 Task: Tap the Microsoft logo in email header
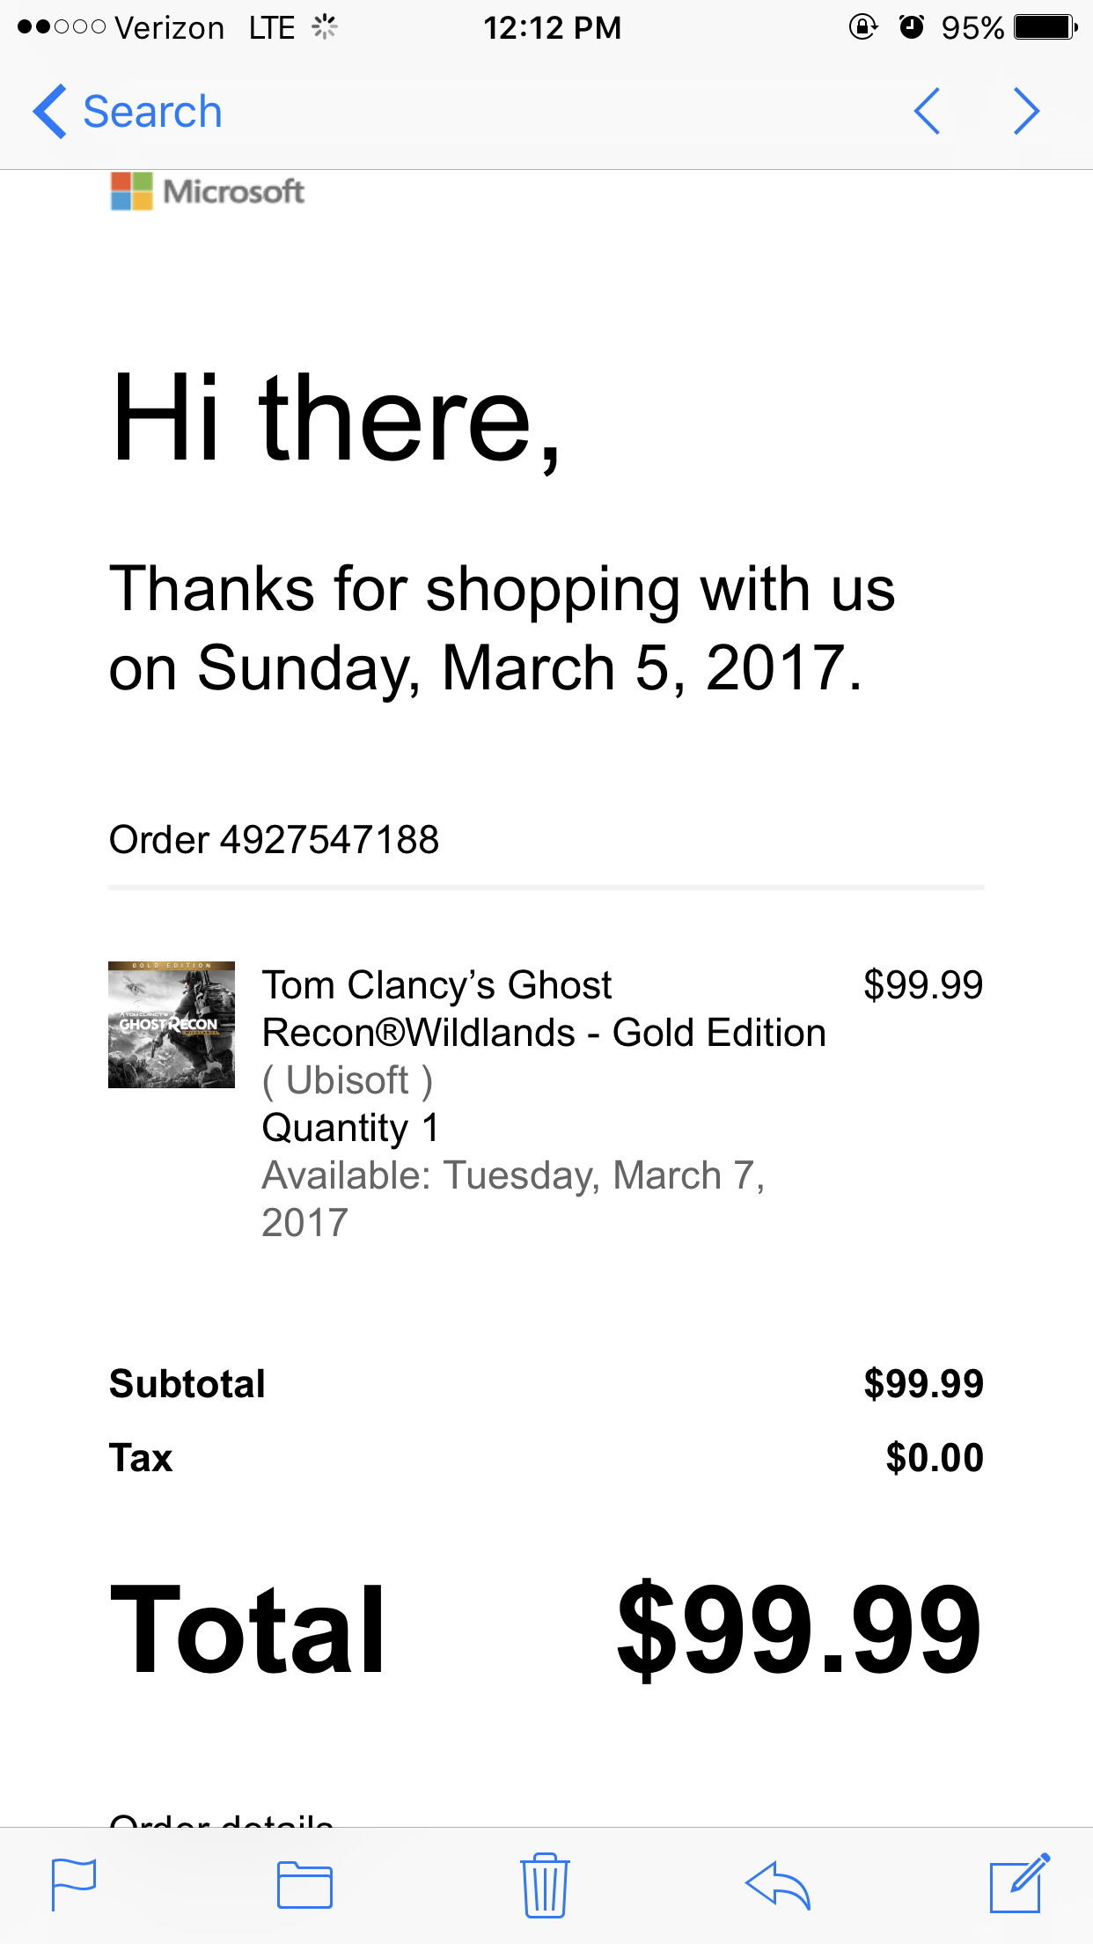point(208,191)
